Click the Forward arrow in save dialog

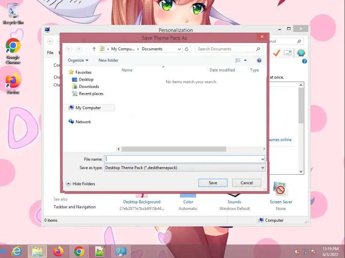pyautogui.click(x=78, y=49)
